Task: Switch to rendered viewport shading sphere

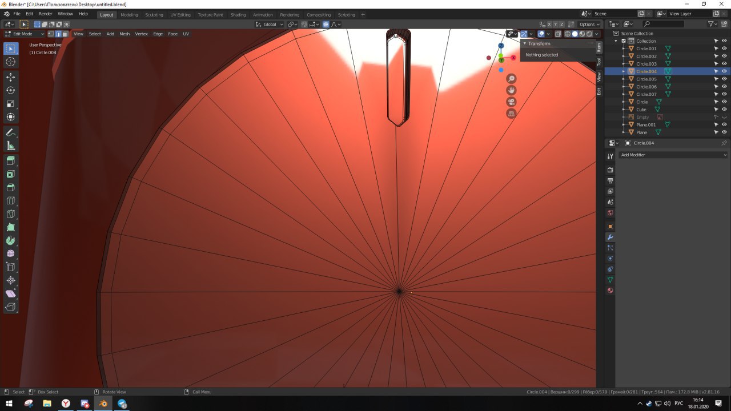Action: click(x=589, y=34)
